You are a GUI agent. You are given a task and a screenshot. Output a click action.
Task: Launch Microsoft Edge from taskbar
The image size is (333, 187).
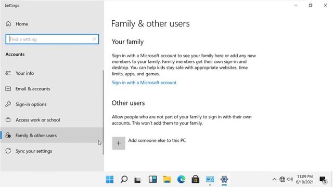click(181, 179)
